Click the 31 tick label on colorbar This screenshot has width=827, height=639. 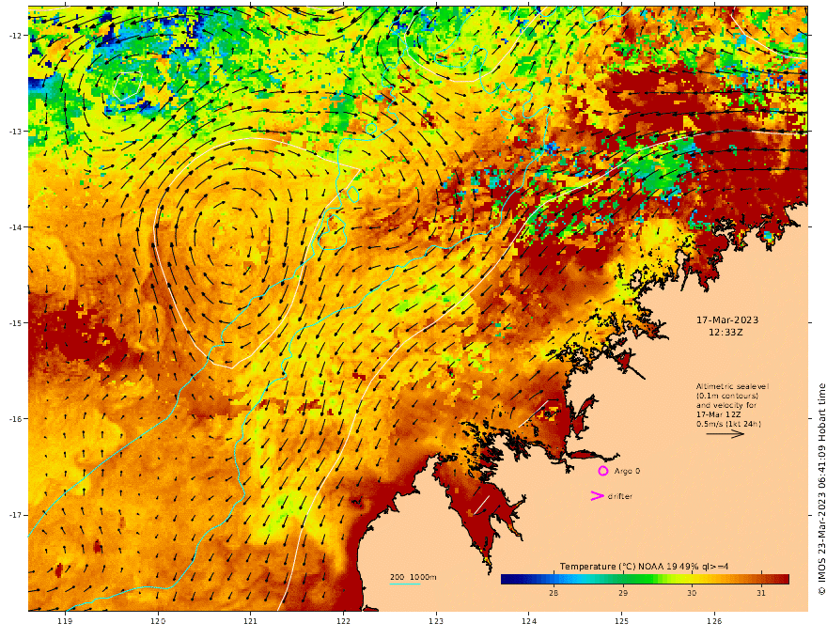click(x=760, y=593)
